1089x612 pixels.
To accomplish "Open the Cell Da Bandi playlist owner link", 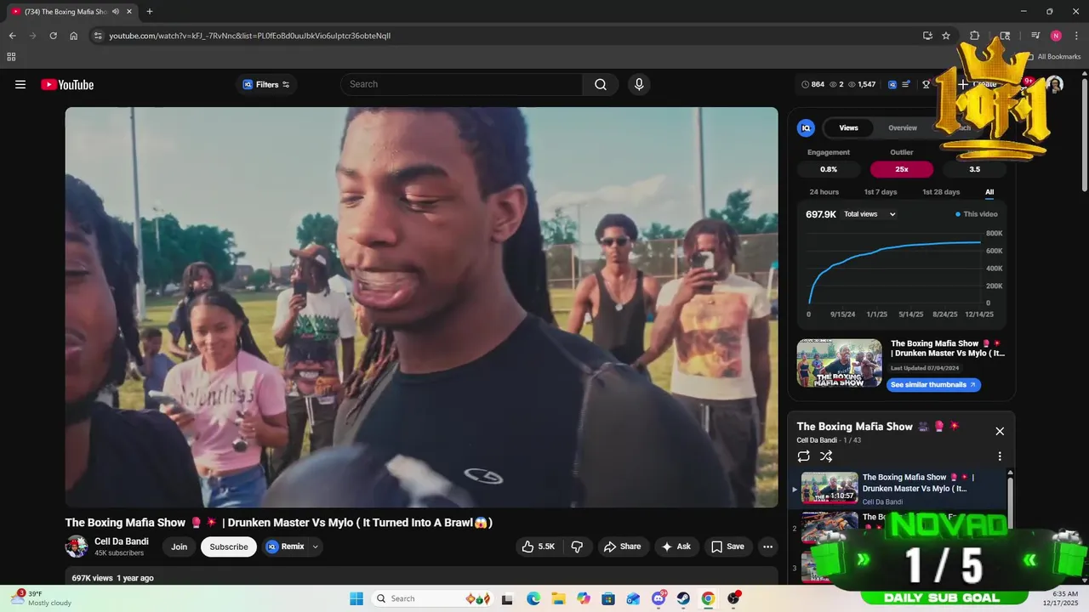I will (x=817, y=440).
